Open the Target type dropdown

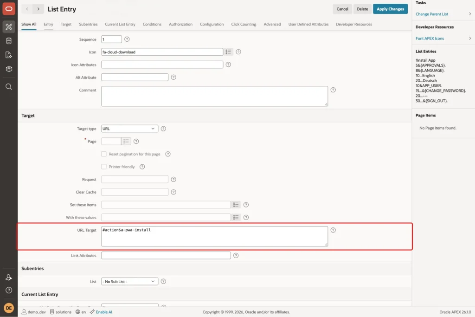point(130,129)
